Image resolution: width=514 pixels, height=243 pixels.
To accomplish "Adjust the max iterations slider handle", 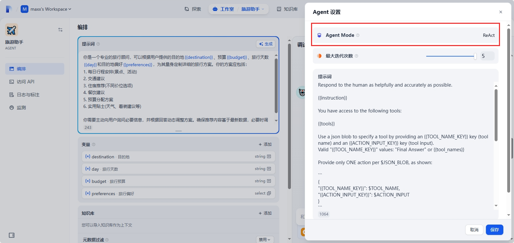I will pyautogui.click(x=475, y=56).
